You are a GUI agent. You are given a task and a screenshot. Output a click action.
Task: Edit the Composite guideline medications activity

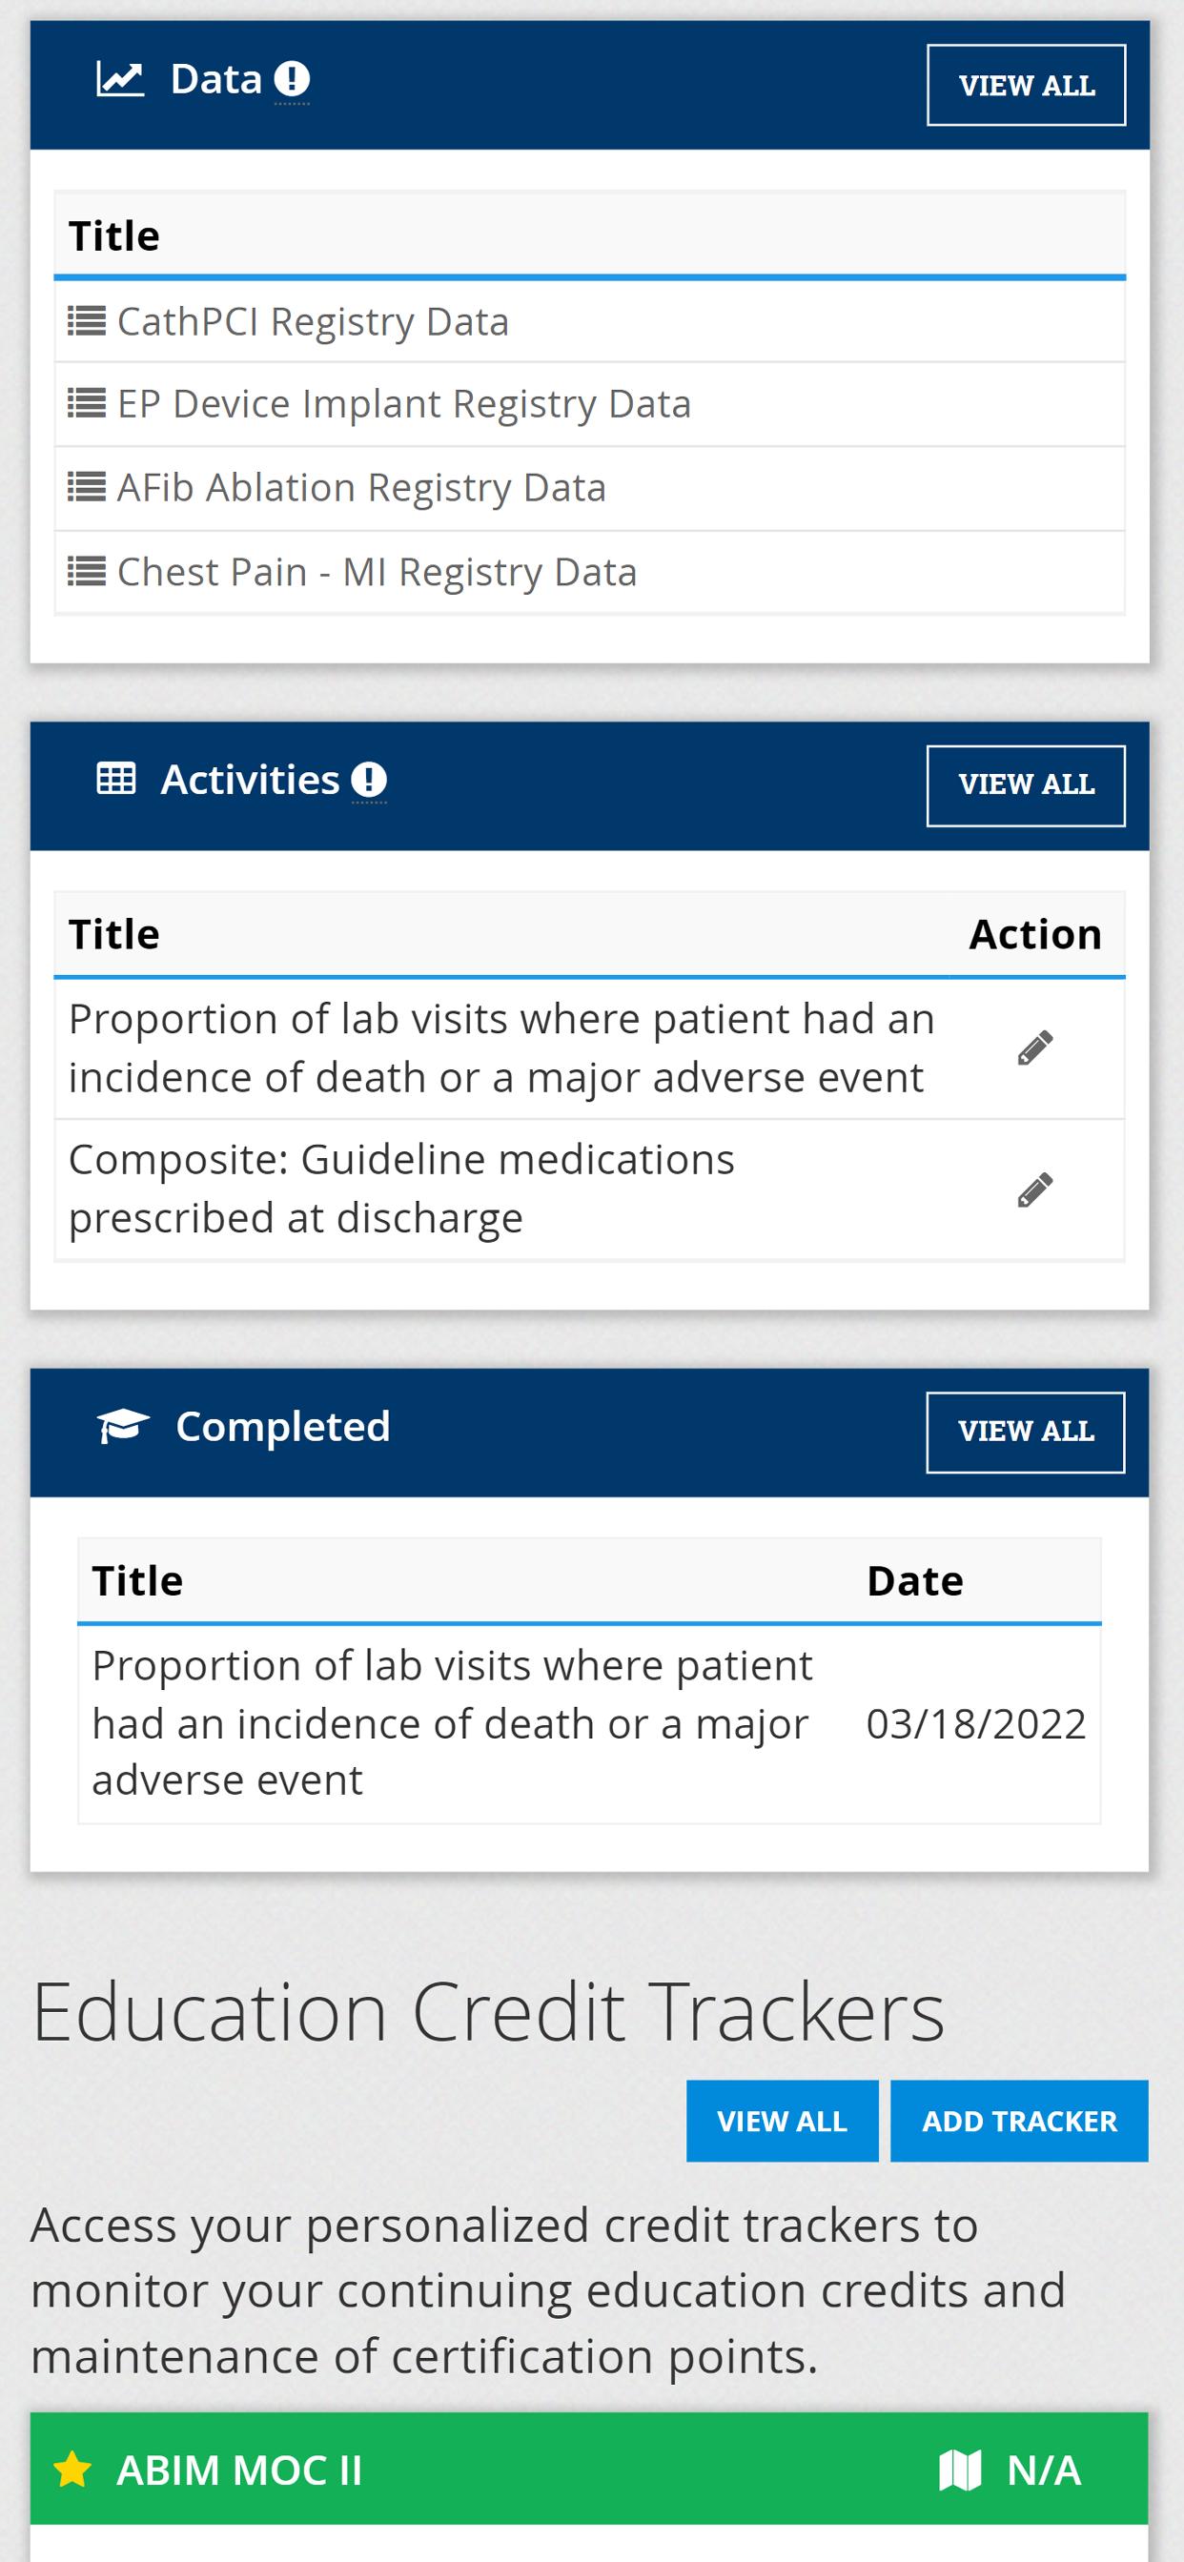(x=1034, y=1189)
